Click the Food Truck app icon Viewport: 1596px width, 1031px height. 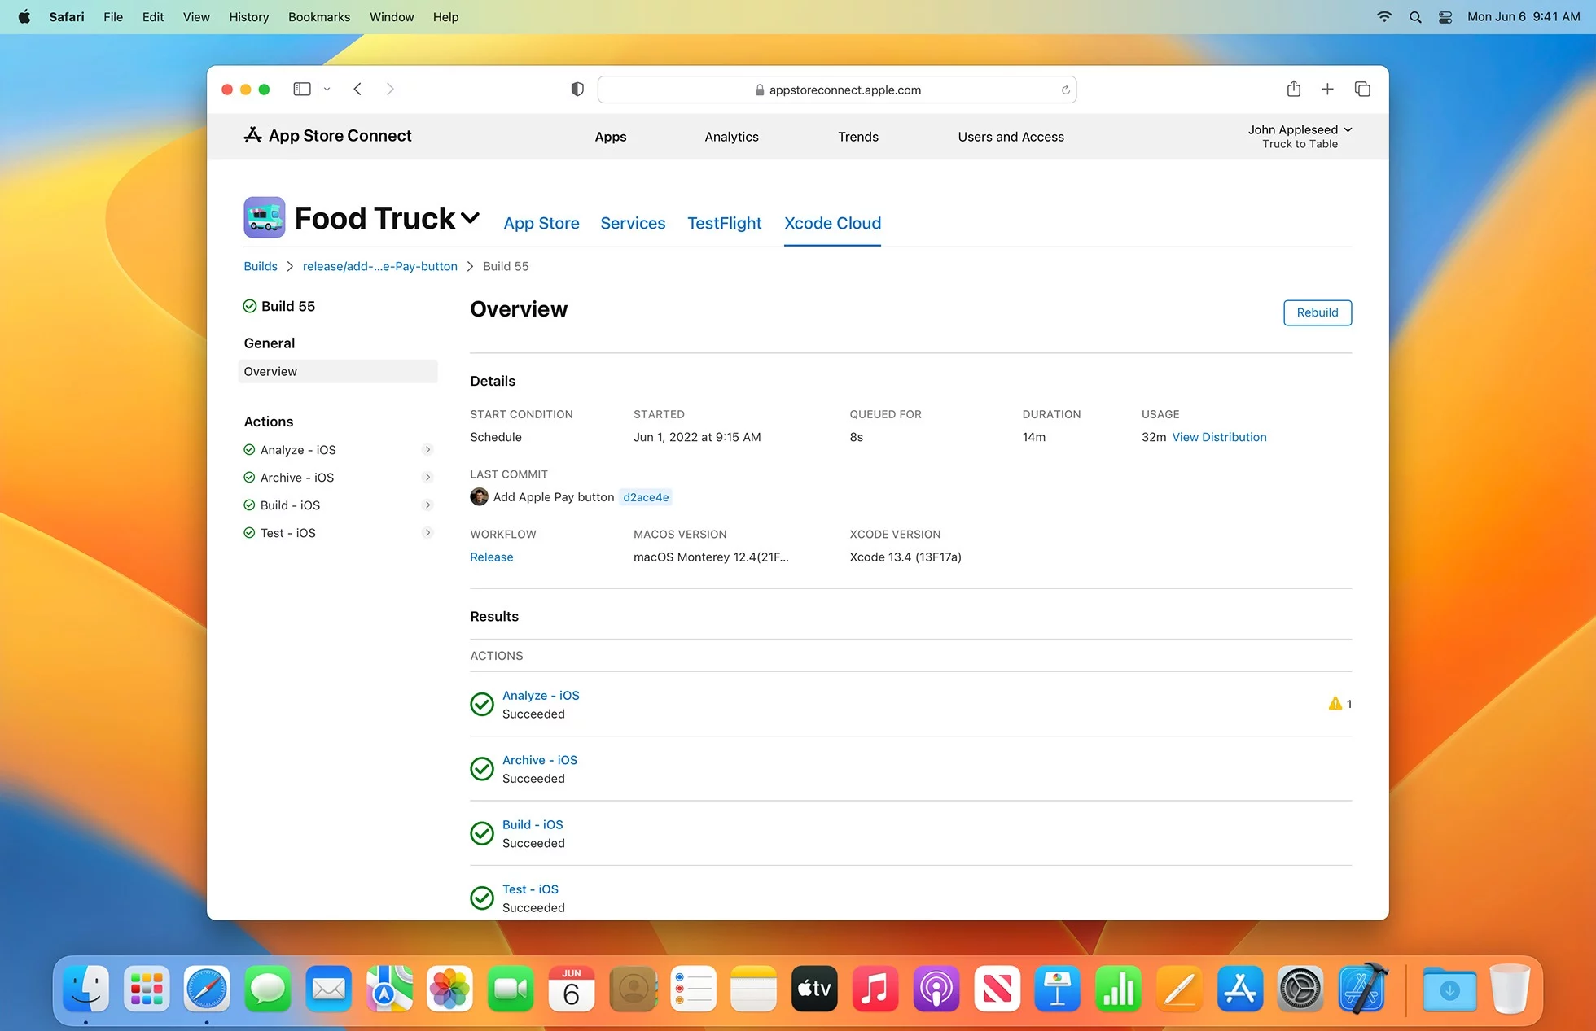[x=265, y=217]
